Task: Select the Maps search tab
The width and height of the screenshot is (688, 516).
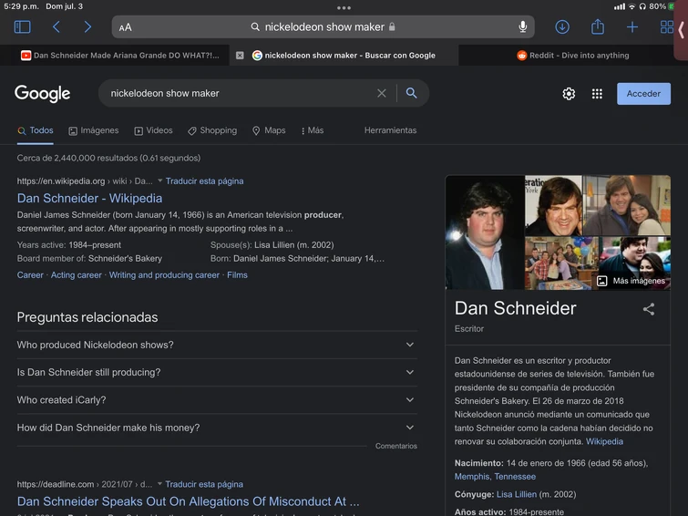Action: (269, 130)
